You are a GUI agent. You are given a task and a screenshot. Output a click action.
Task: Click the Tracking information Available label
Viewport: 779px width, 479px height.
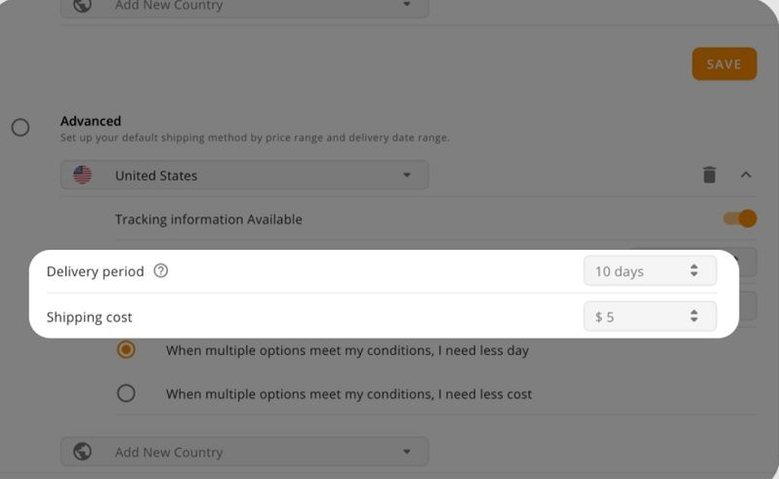pyautogui.click(x=209, y=220)
